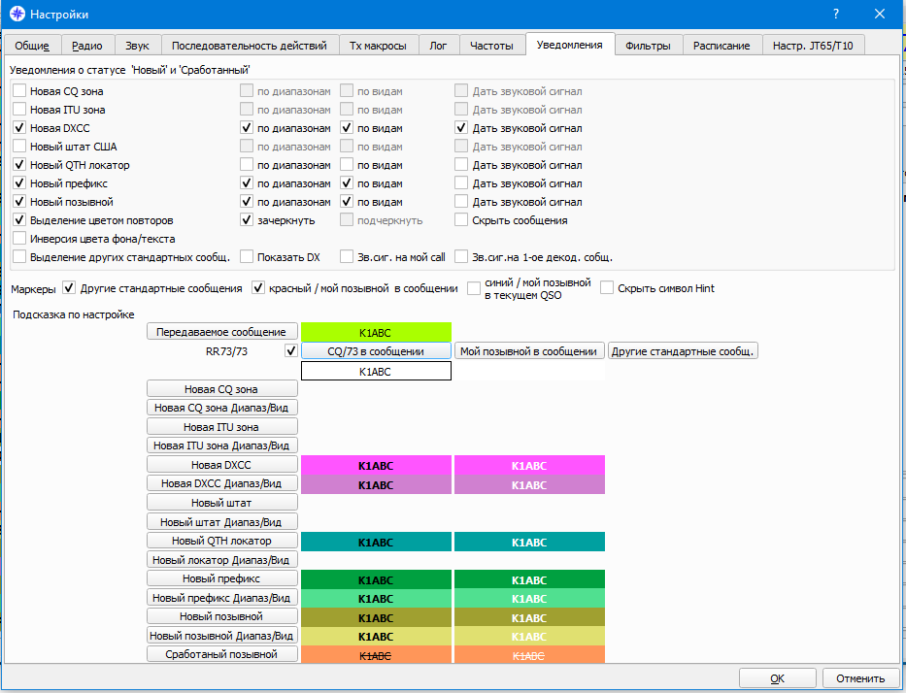Image resolution: width=906 pixels, height=693 pixels.
Task: Toggle Дать звуковой сигнал for Новый префикс
Action: coord(461,183)
